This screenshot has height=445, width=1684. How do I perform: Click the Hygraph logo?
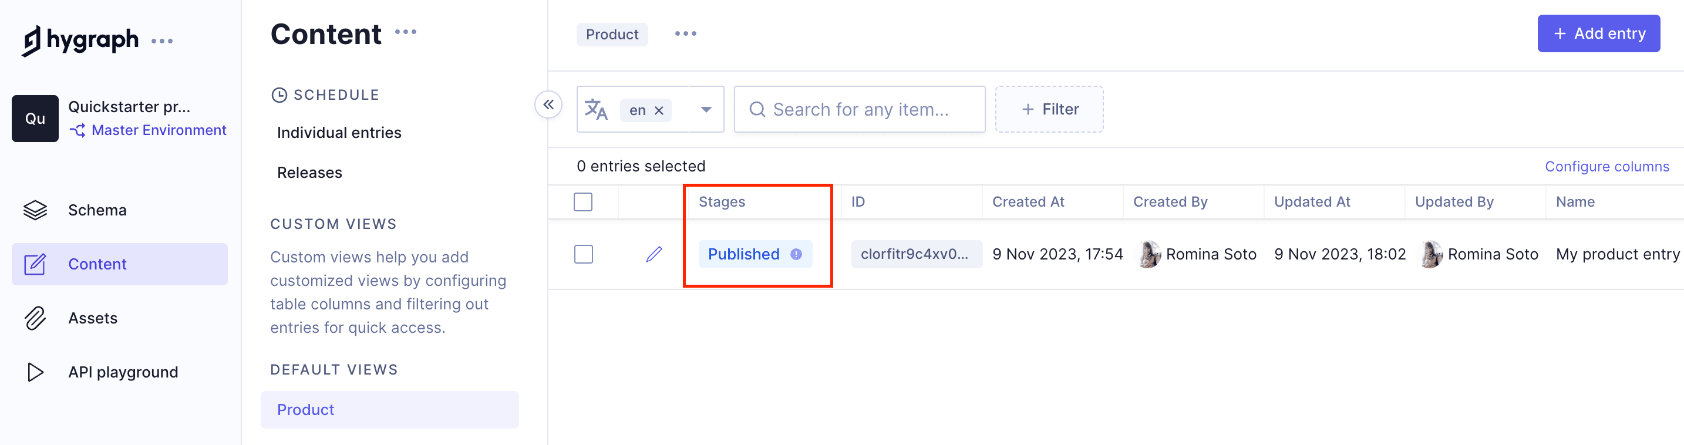point(80,41)
